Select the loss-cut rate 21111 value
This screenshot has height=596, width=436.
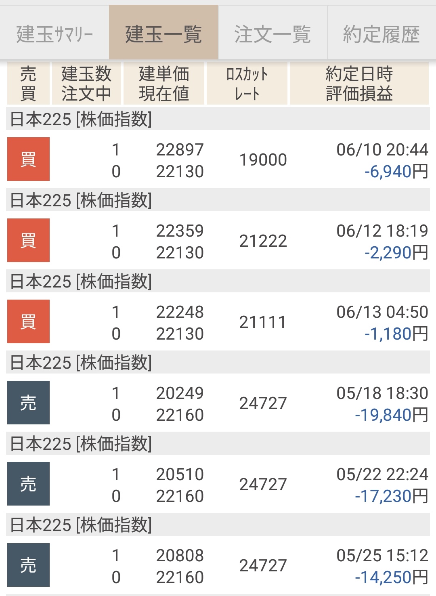[x=263, y=322]
